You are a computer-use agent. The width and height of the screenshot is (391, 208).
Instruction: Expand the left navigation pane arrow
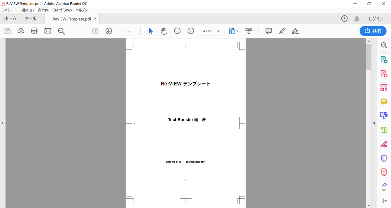(3, 123)
